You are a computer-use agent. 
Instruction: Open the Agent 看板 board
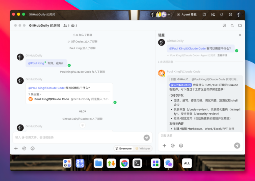tap(187, 15)
